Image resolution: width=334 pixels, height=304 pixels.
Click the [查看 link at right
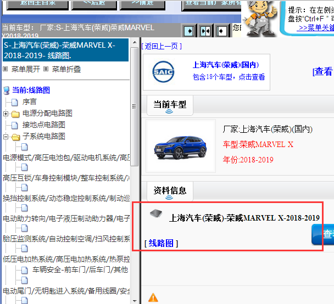(322, 71)
